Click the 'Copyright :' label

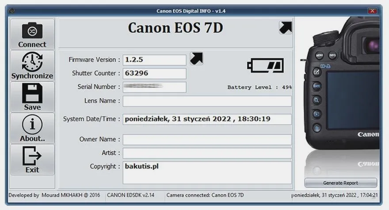pos(105,166)
